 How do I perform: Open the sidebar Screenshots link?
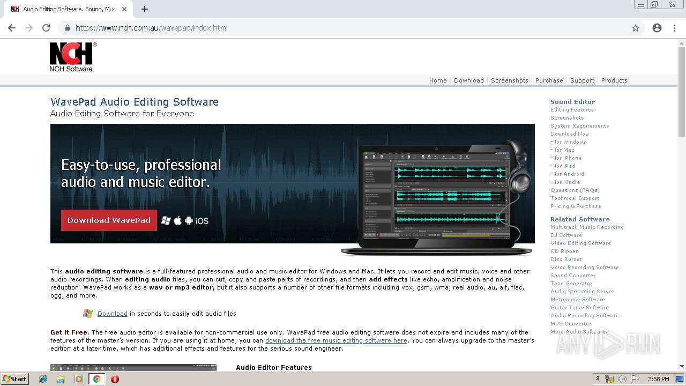point(567,118)
